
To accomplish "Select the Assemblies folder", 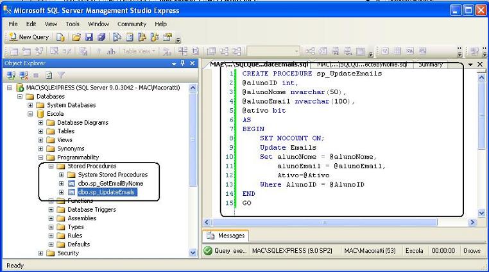I will 81,218.
